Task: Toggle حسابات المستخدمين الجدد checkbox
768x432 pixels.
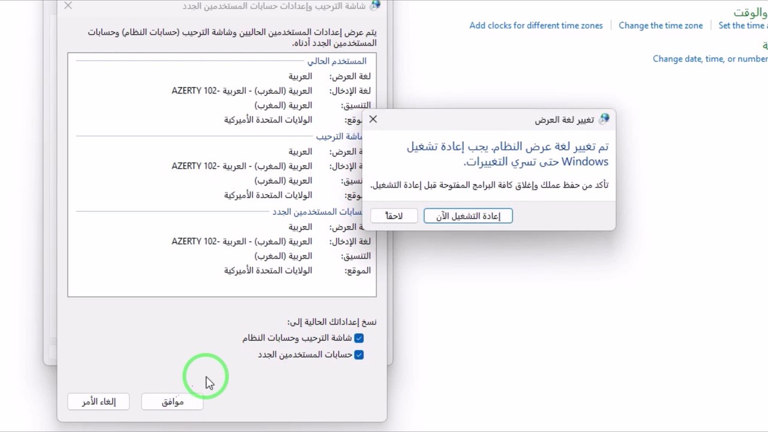Action: [359, 355]
